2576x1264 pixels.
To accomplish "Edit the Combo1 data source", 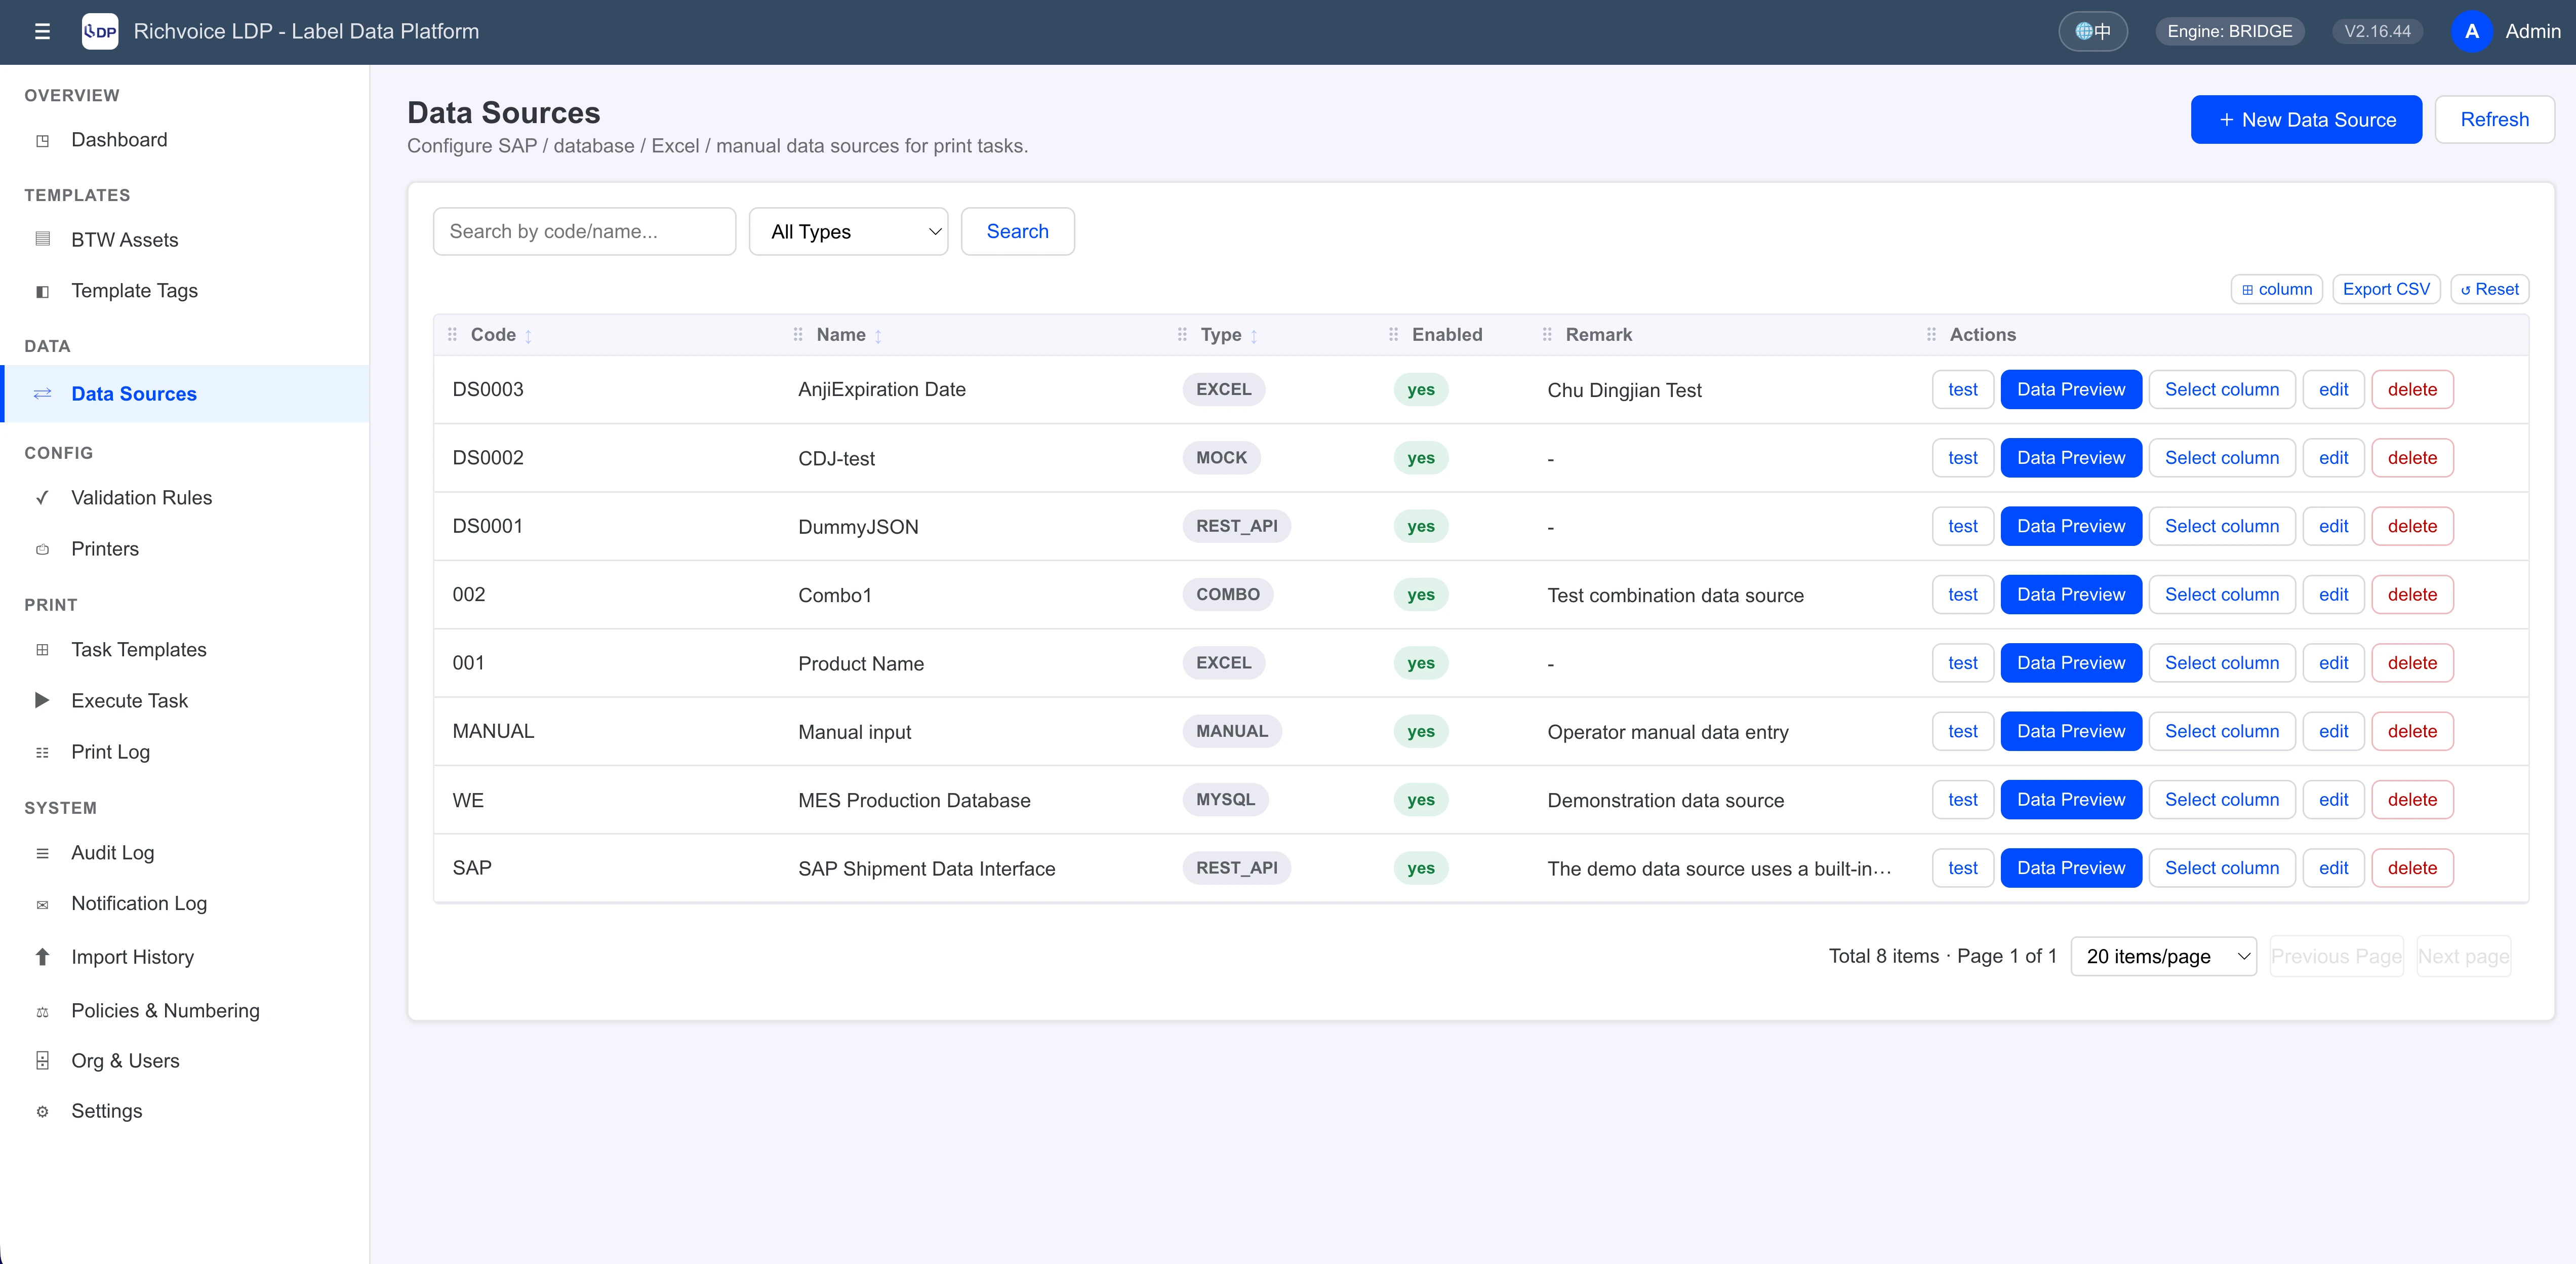I will pyautogui.click(x=2333, y=594).
